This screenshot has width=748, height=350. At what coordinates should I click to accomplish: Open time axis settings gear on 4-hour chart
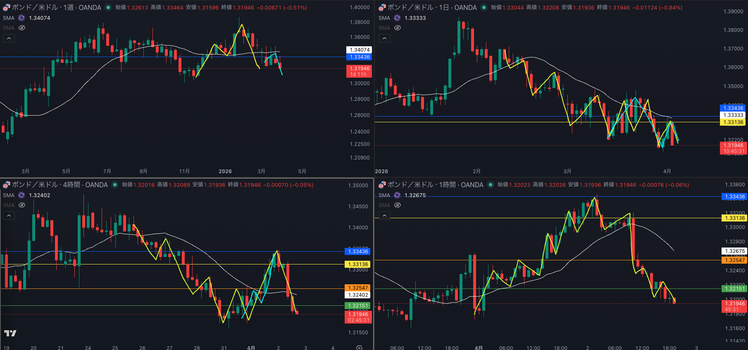click(359, 348)
